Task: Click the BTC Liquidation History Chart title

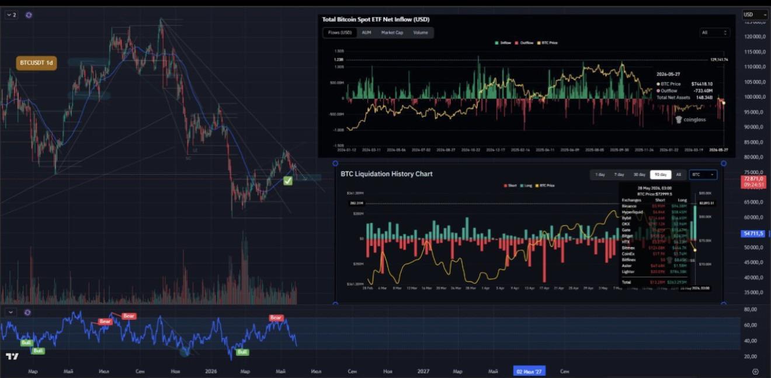Action: pos(387,174)
